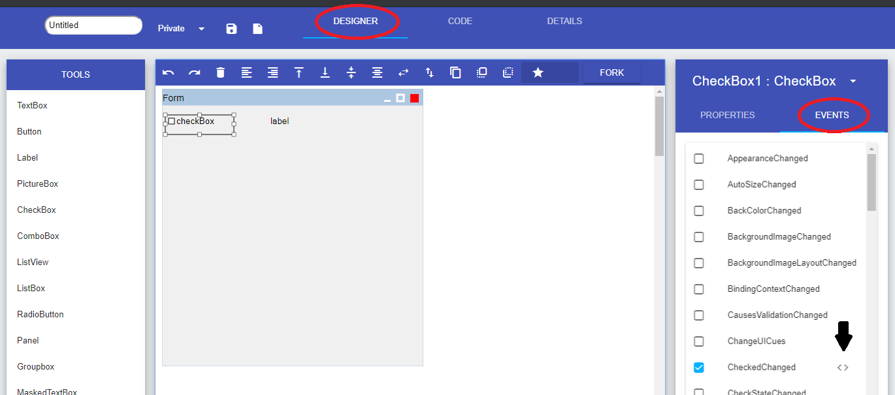Uncheck the CheckedChanged event
The image size is (895, 395).
tap(698, 368)
